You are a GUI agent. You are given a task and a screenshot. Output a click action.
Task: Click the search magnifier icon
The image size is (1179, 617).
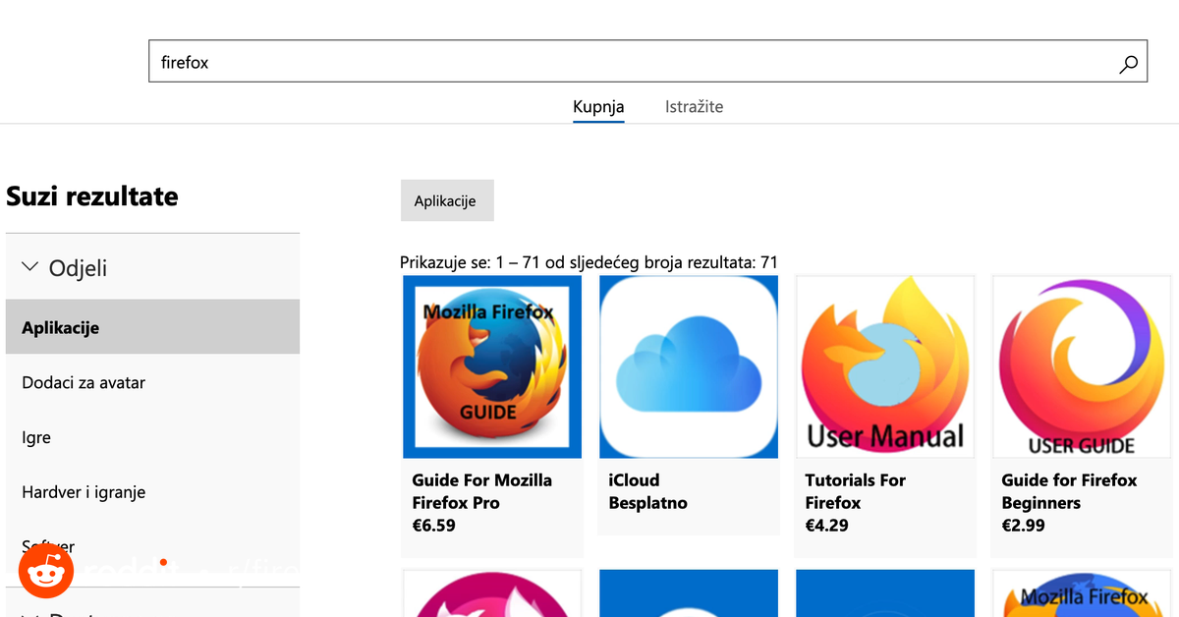click(1128, 64)
